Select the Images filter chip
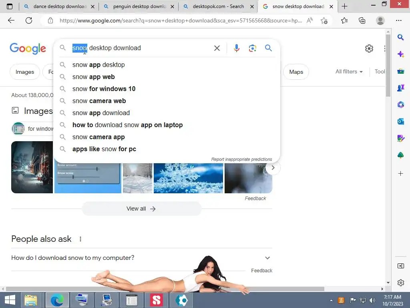This screenshot has height=308, width=410. click(24, 72)
